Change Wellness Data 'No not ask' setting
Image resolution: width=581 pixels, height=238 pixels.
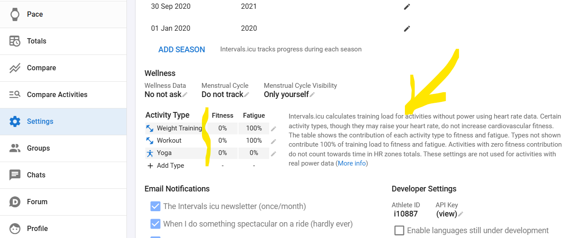coord(185,94)
